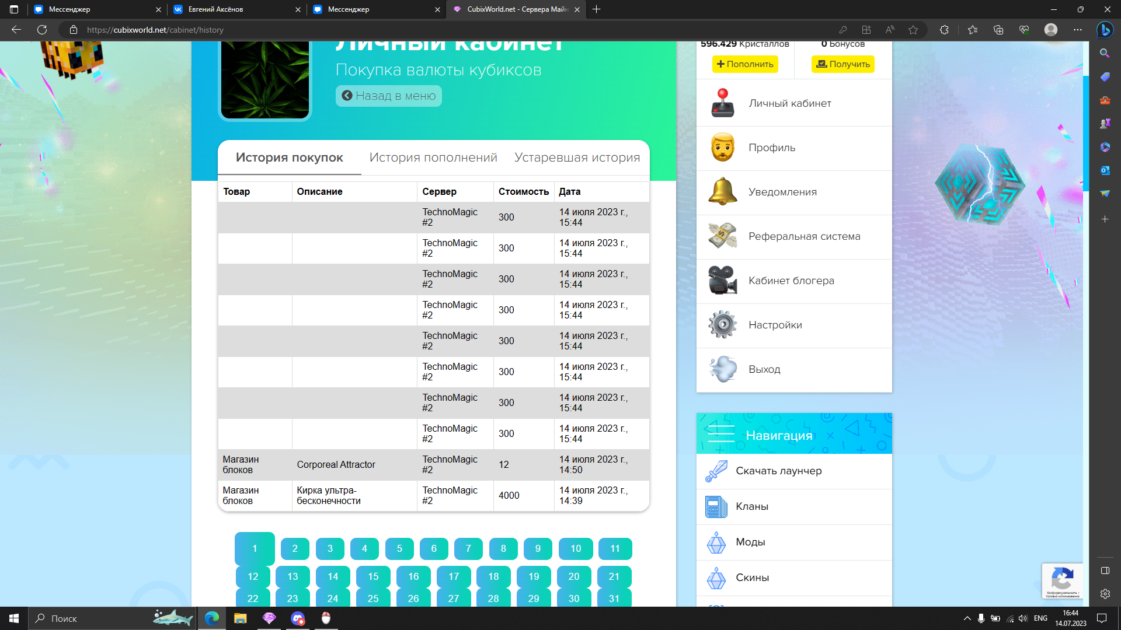Add page to favorites with the star icon

point(913,30)
